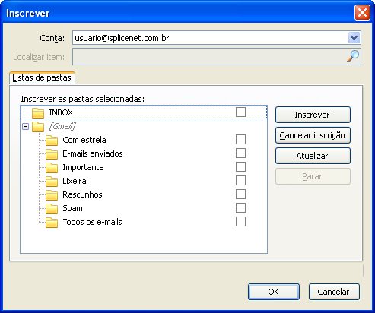Select the Lixeira folder icon
Image resolution: width=375 pixels, height=313 pixels.
(52, 181)
